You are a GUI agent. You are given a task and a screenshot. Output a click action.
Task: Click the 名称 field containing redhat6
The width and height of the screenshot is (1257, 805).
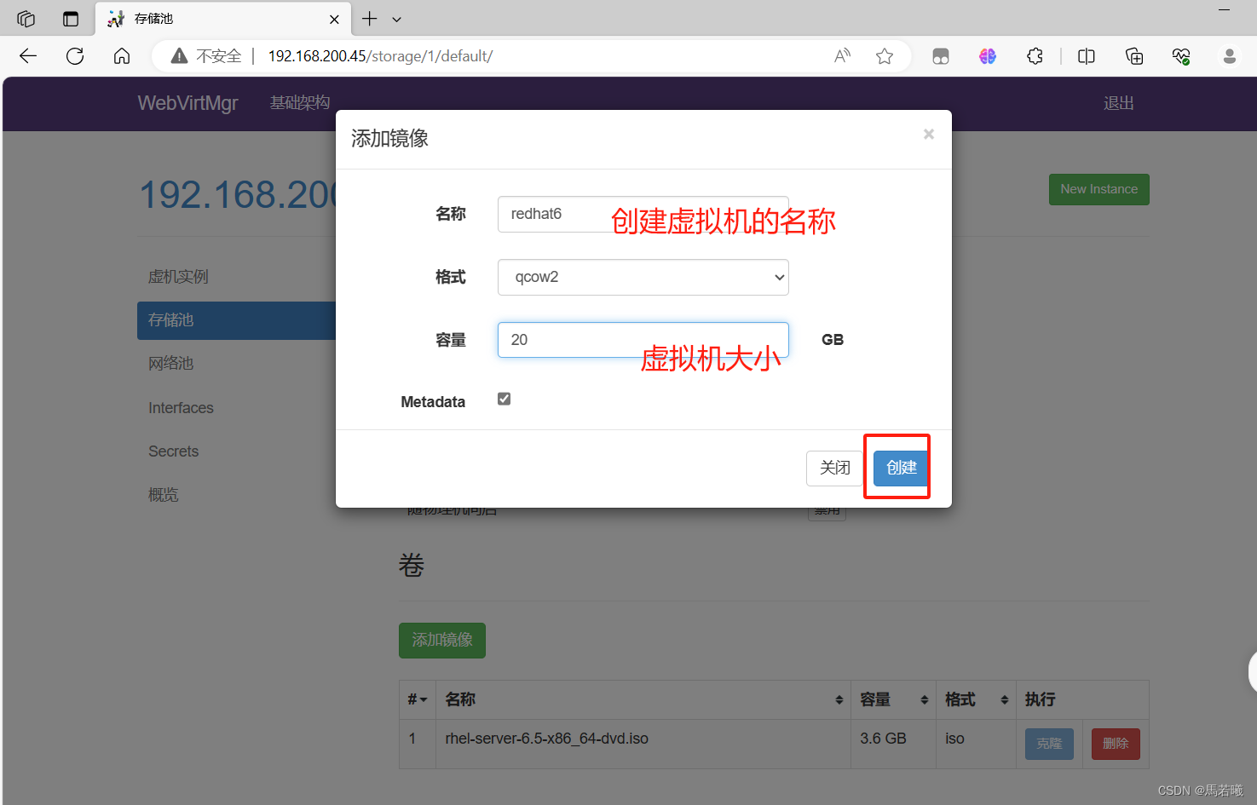coord(643,214)
